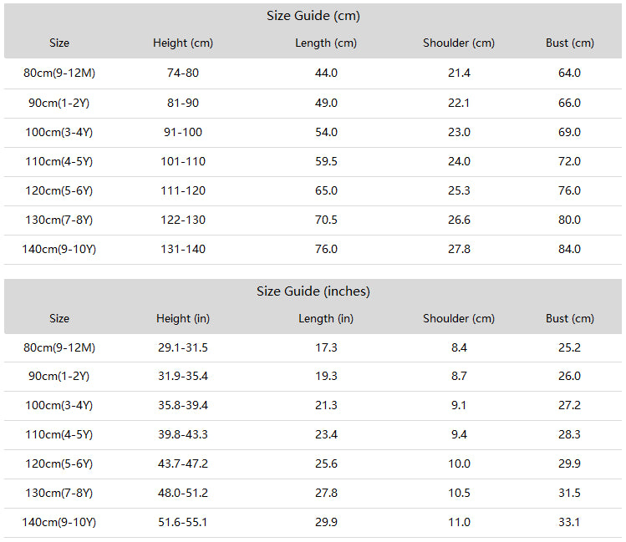Click the bust value 33.1

(x=569, y=522)
